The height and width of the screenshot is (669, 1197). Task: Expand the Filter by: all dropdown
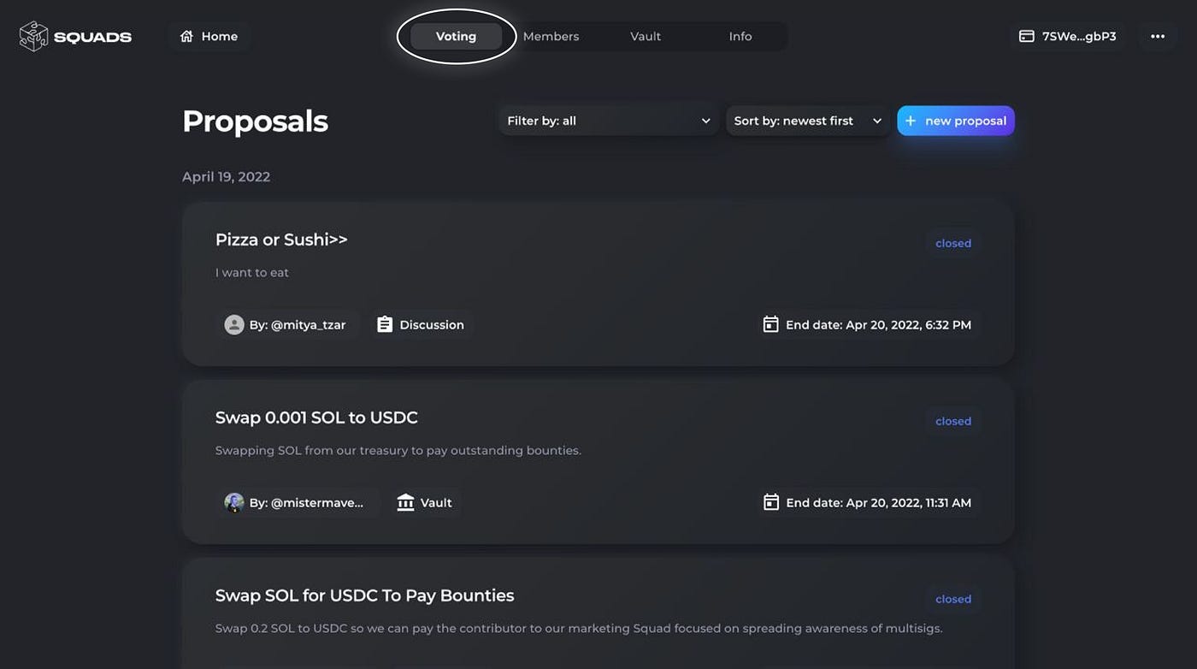[x=609, y=121]
